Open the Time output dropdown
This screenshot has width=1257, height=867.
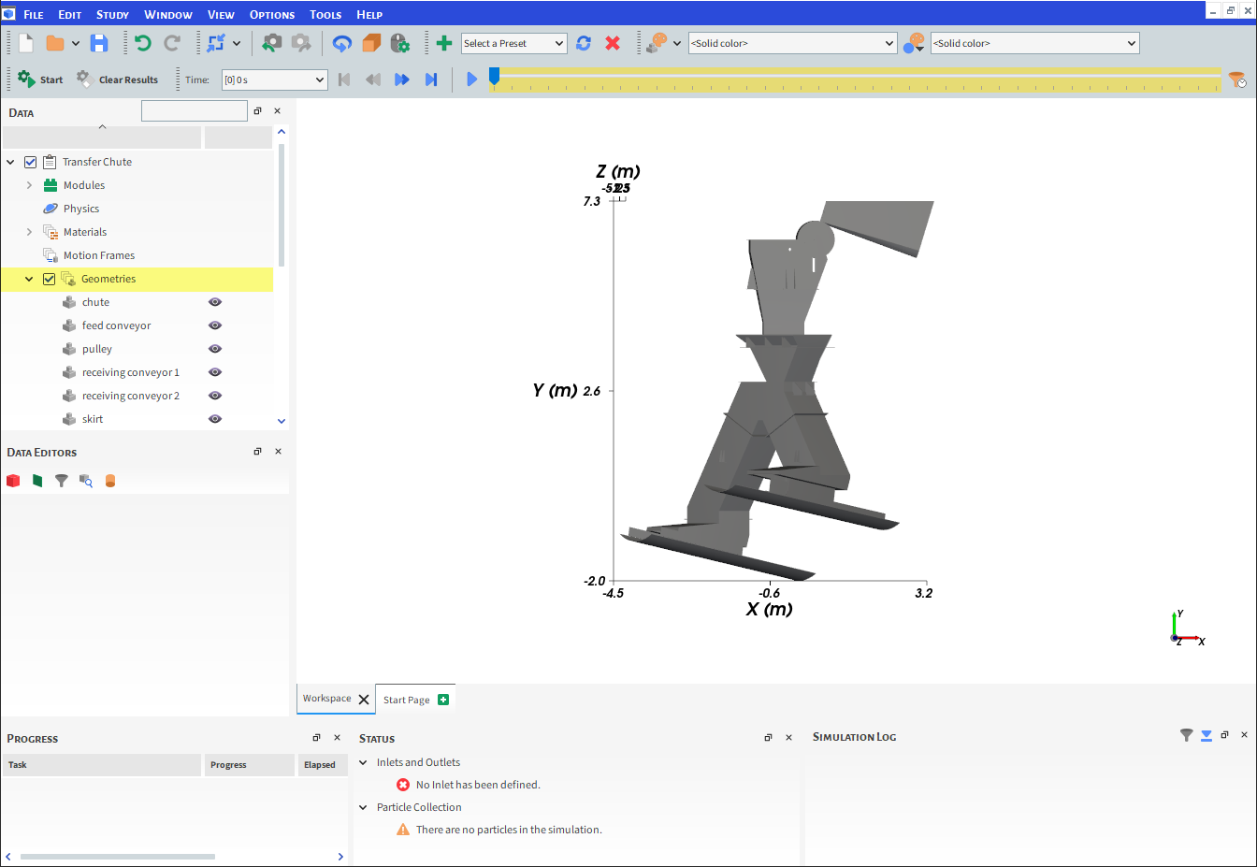coord(274,79)
